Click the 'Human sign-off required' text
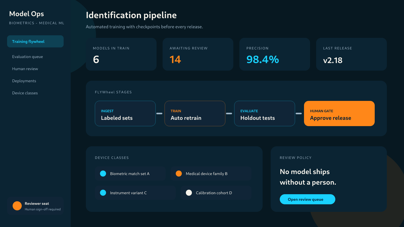Screen dimensions: 404x227 [x=43, y=209]
